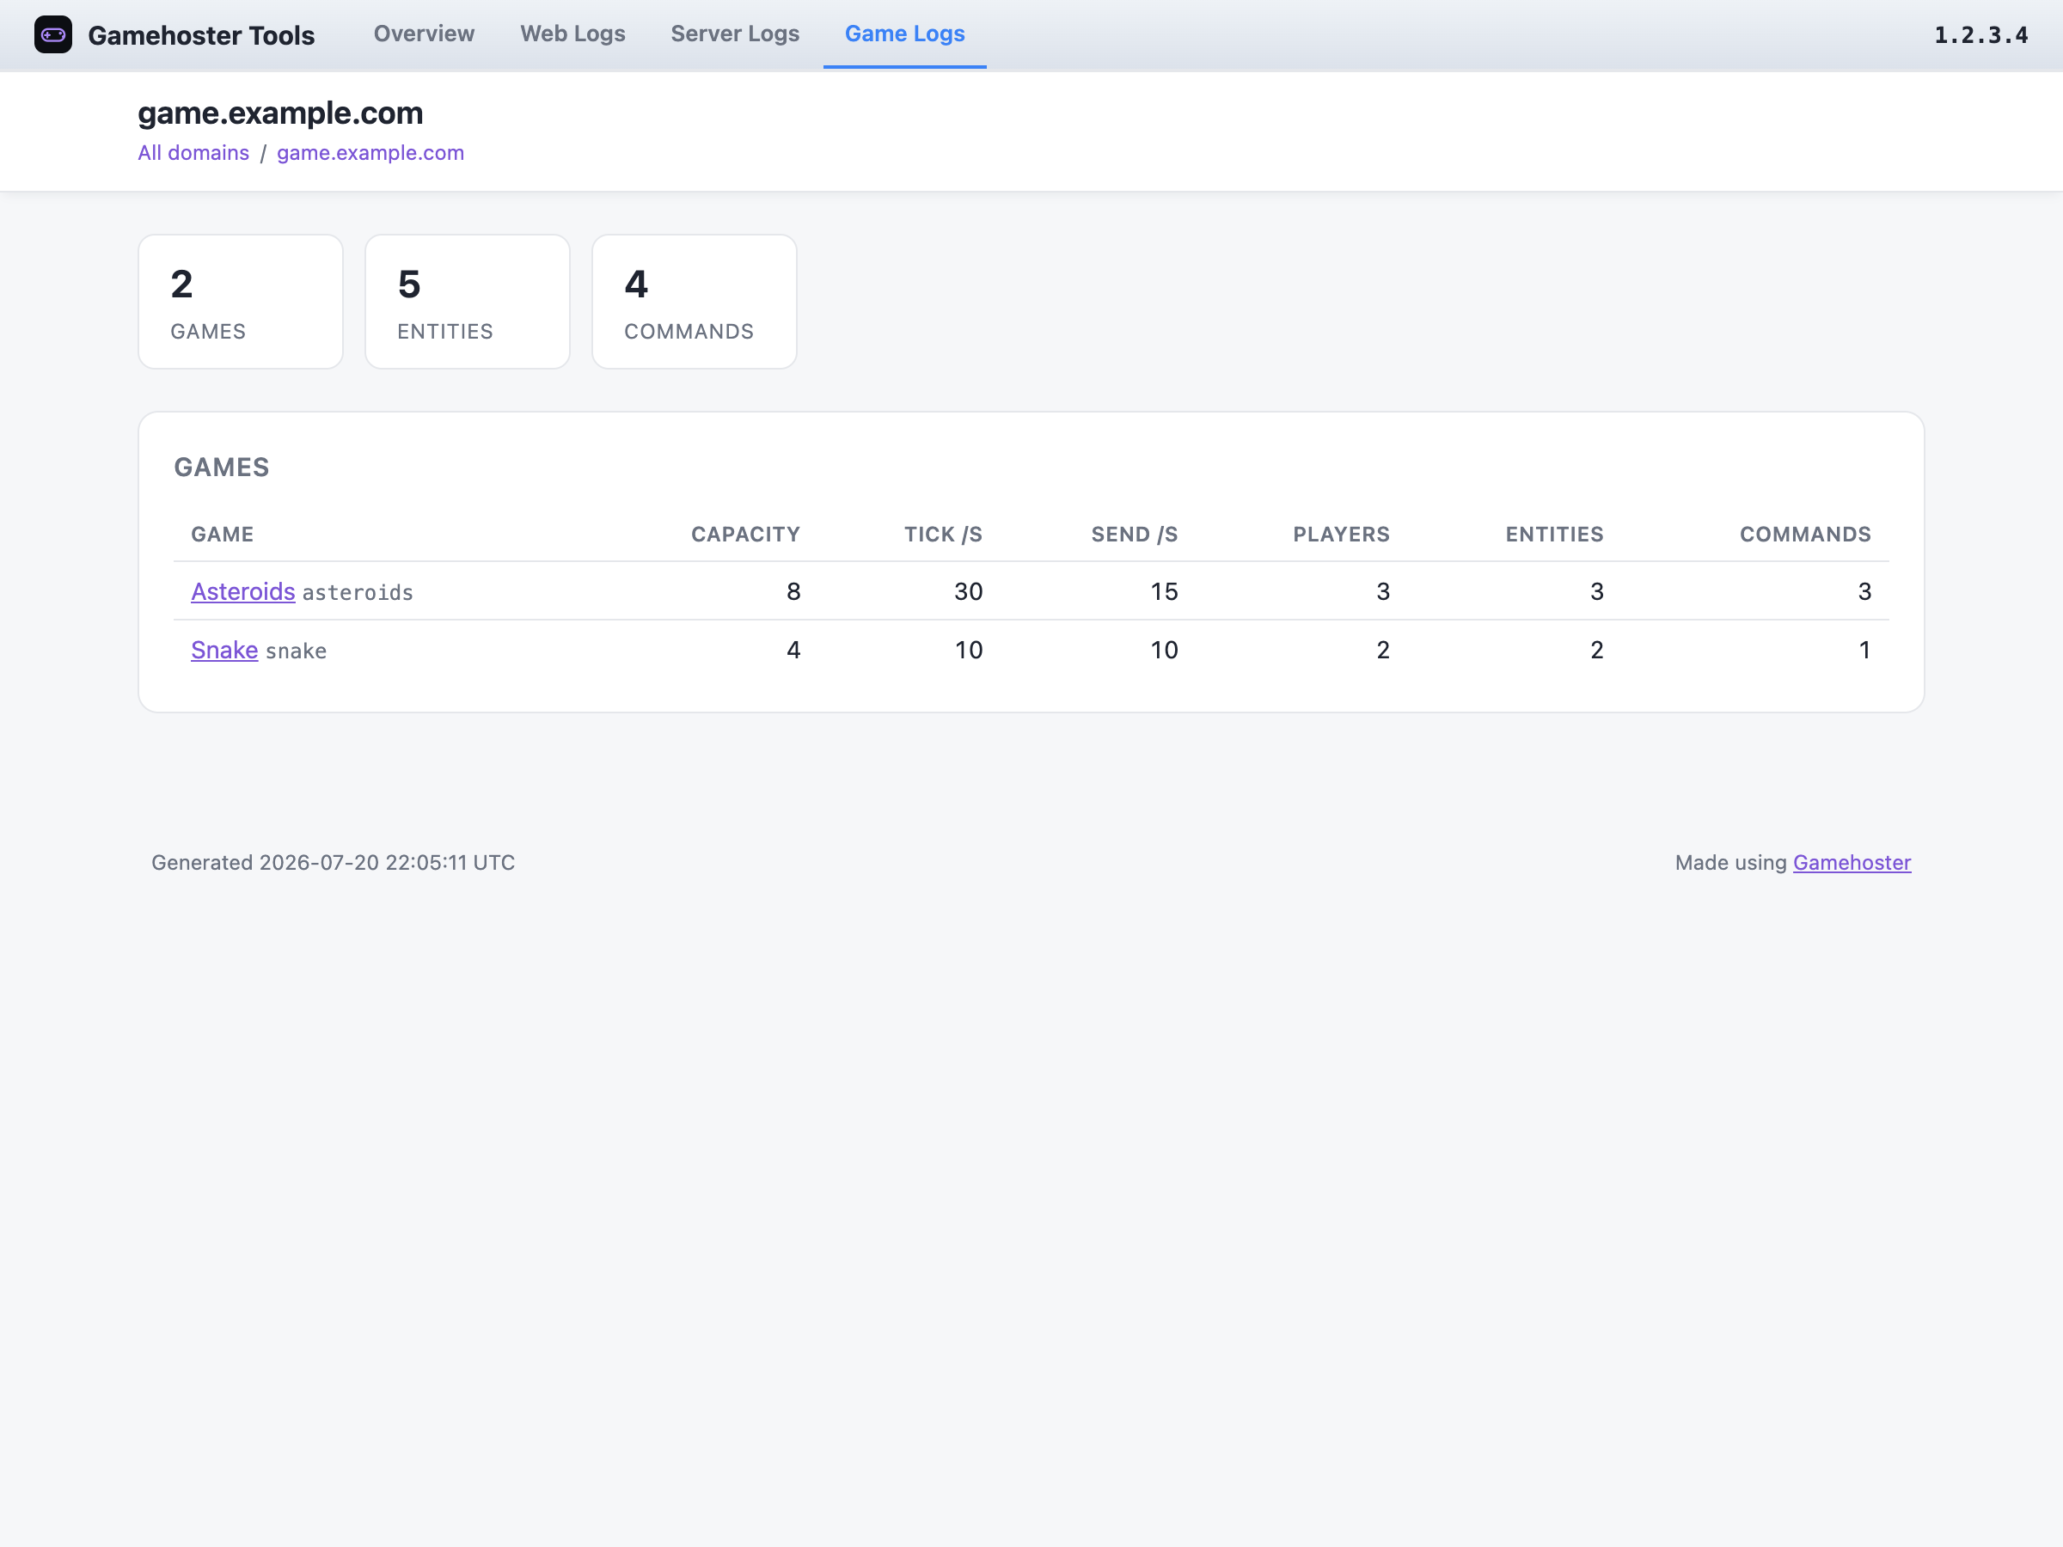Go to the Server Logs tab
This screenshot has height=1547, width=2063.
pyautogui.click(x=735, y=34)
